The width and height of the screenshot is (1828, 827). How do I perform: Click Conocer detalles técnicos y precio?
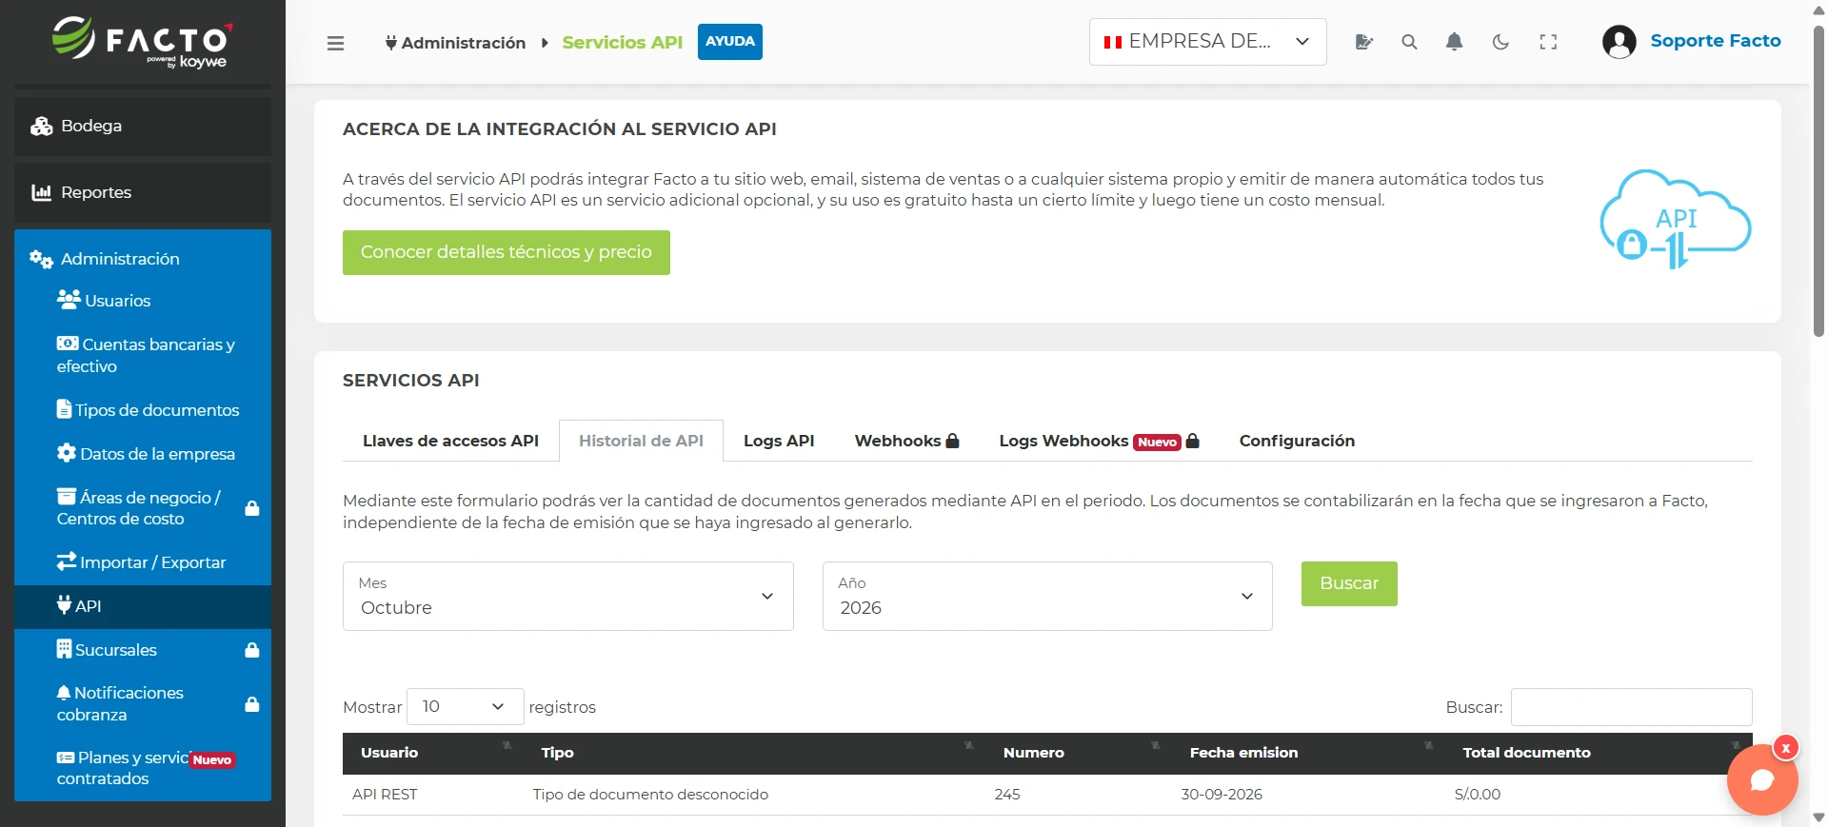click(x=506, y=252)
